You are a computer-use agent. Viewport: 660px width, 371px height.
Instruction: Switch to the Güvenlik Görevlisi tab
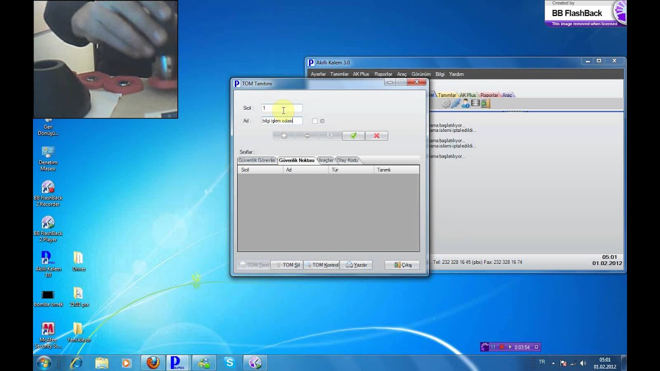point(257,160)
